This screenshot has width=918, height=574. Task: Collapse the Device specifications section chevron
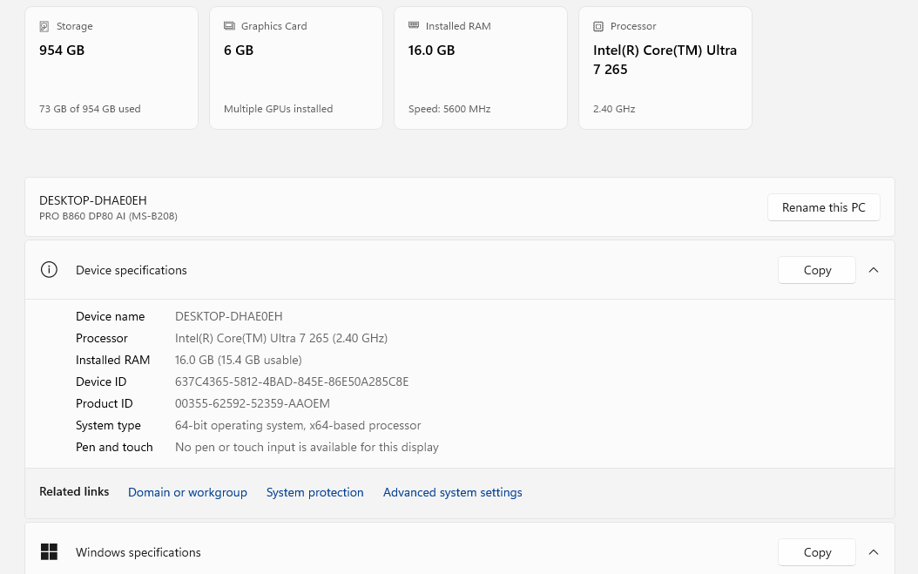tap(874, 270)
